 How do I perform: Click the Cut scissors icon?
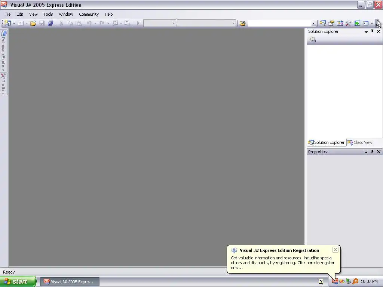click(x=61, y=23)
